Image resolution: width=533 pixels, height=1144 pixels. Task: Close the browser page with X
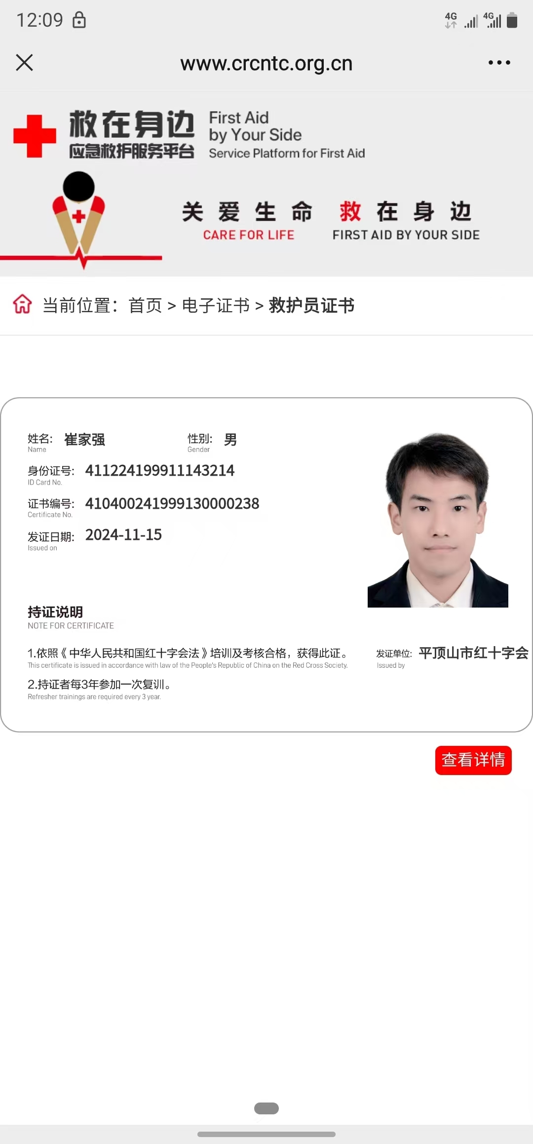click(24, 63)
